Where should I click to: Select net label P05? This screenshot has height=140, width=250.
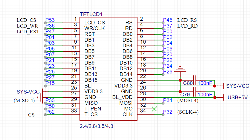(50, 49)
